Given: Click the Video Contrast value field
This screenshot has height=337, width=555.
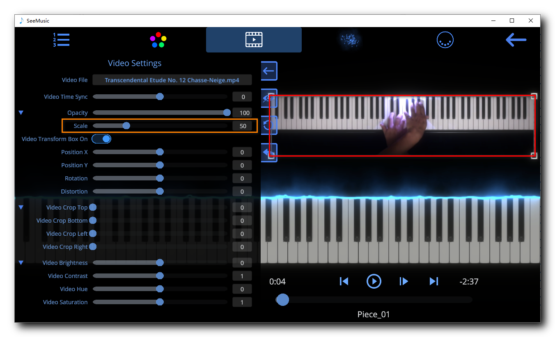Looking at the screenshot, I should coord(242,276).
